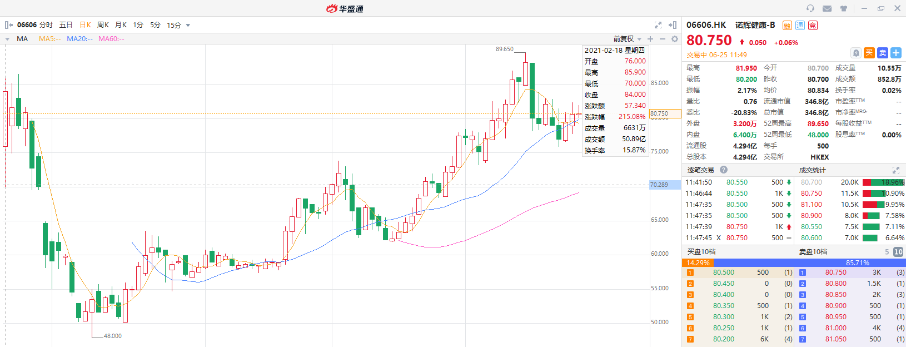
Task: Expand the K-line chart to fullscreen
Action: point(658,25)
